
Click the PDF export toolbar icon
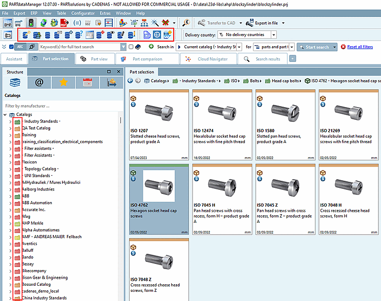point(65,23)
